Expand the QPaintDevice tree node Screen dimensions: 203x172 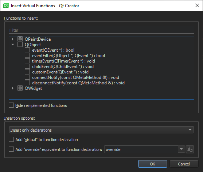pyautogui.click(x=13, y=39)
